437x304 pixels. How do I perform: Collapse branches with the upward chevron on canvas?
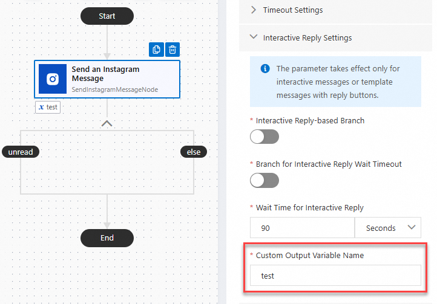[107, 123]
